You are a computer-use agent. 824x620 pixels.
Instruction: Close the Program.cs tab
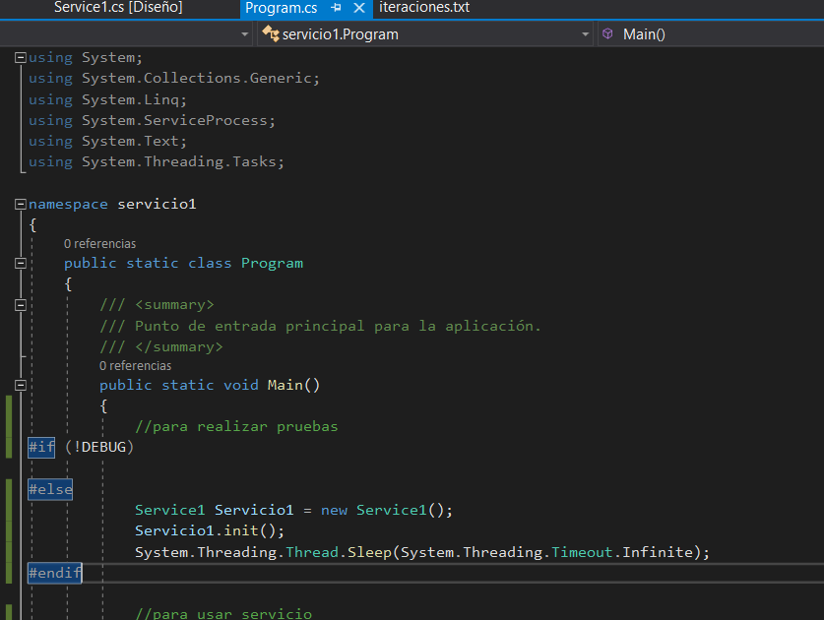[x=357, y=8]
